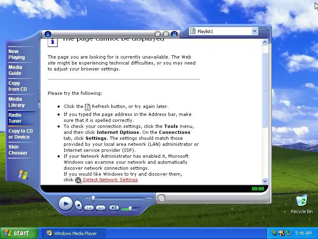The height and width of the screenshot is (239, 318).
Task: Click the seek bar position knob
Action: pyautogui.click(x=93, y=198)
